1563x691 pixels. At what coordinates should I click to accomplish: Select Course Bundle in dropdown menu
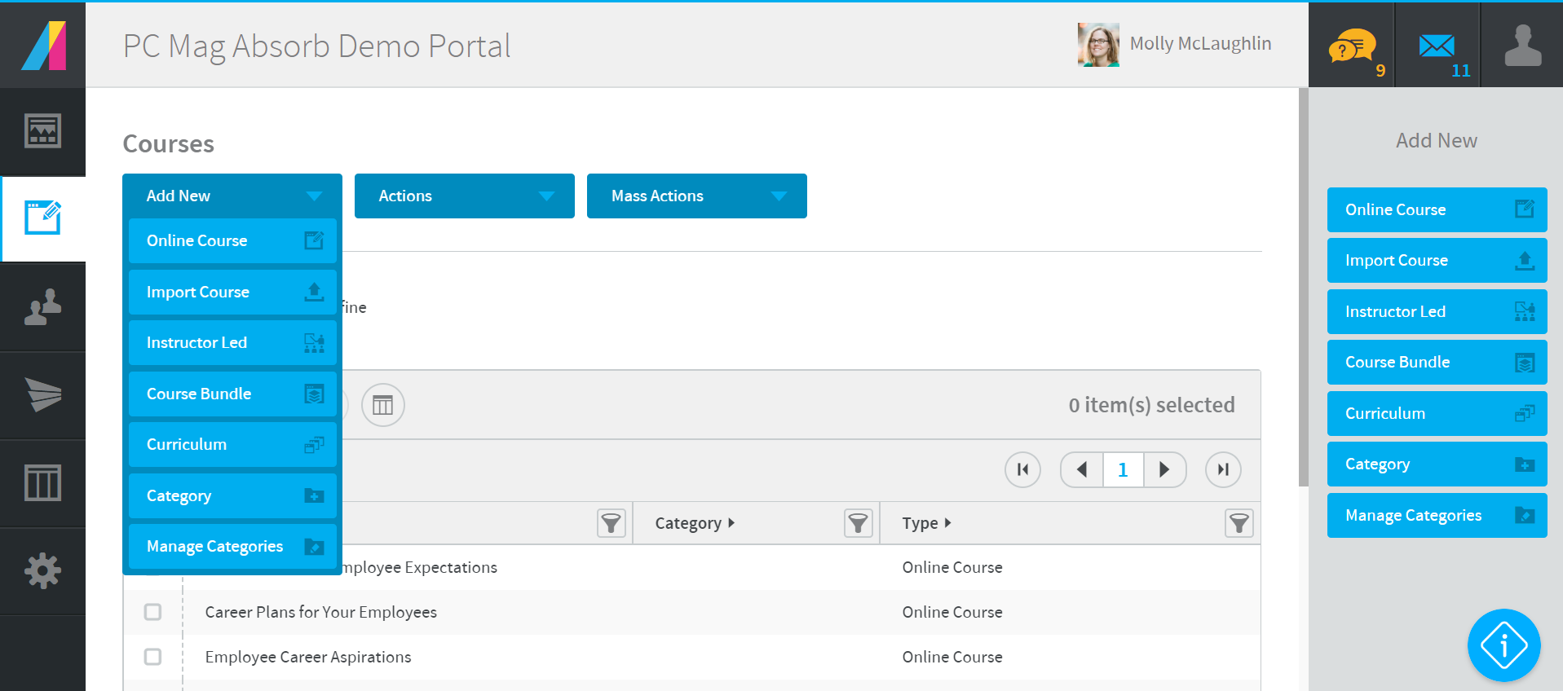pyautogui.click(x=232, y=394)
